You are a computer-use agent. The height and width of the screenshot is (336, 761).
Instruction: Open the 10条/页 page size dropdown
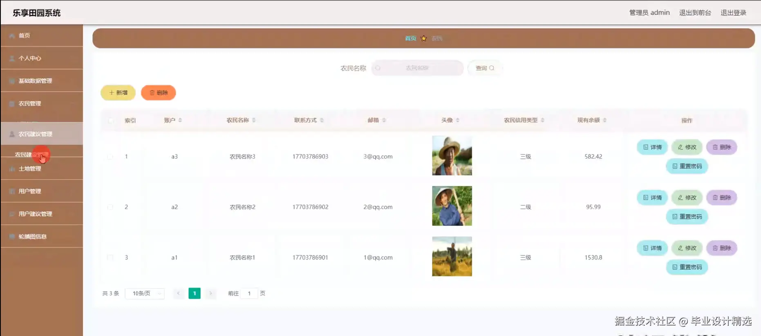pos(145,293)
